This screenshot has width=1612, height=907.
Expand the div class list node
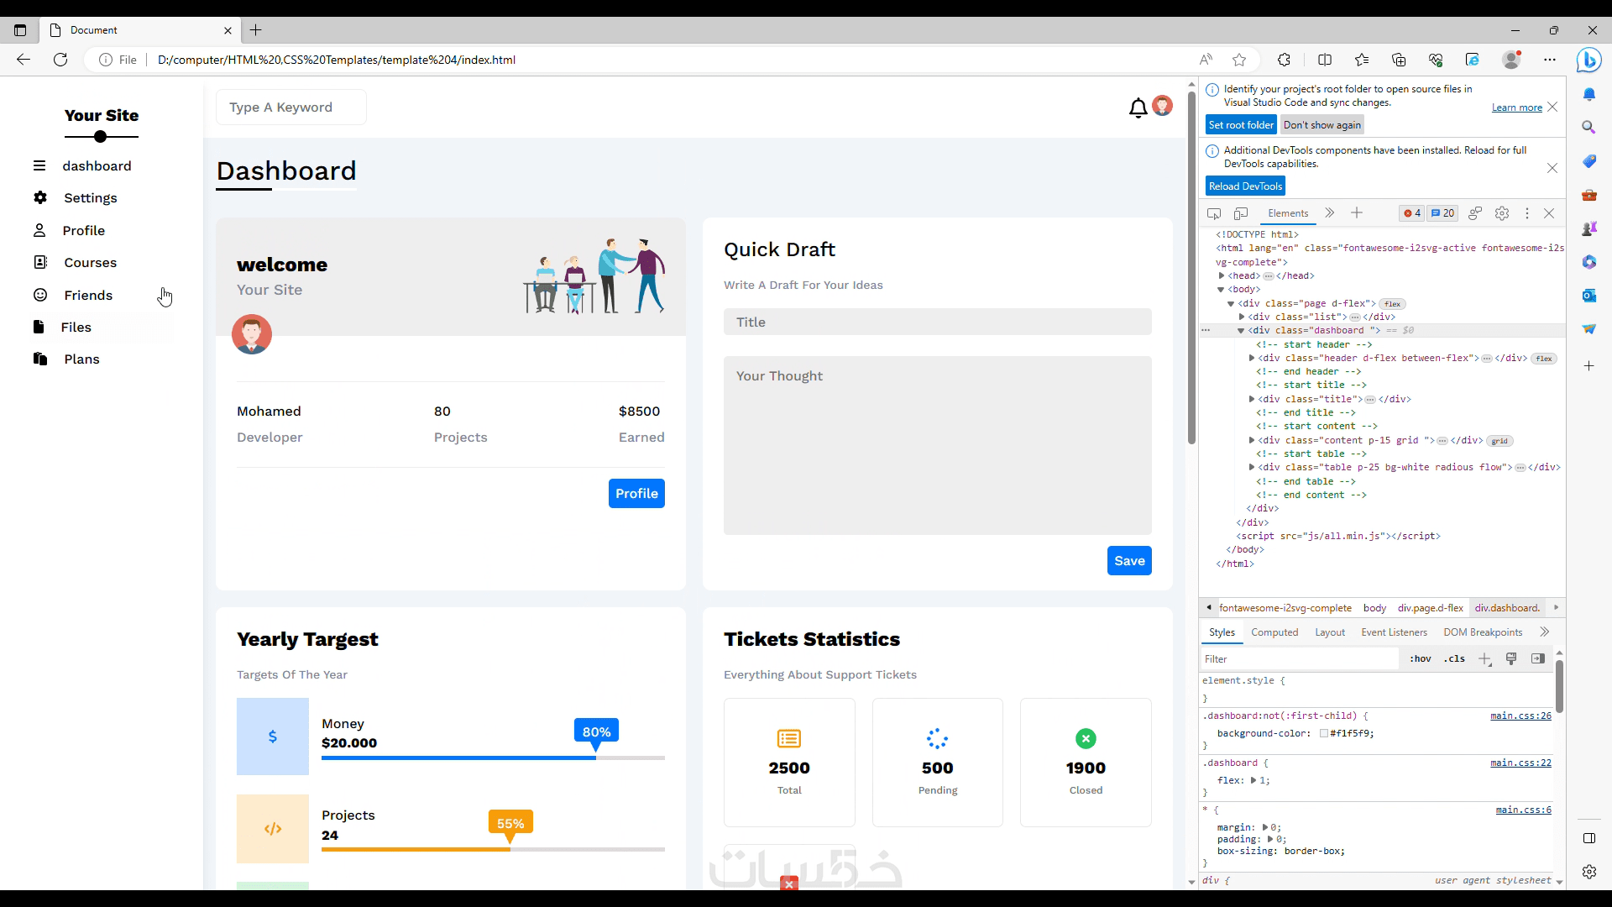pos(1242,317)
